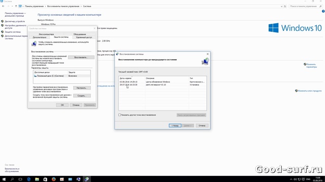Click 'Отмена' in System Properties dialog
Viewport: 325px width, 182px height.
pyautogui.click(x=76, y=105)
